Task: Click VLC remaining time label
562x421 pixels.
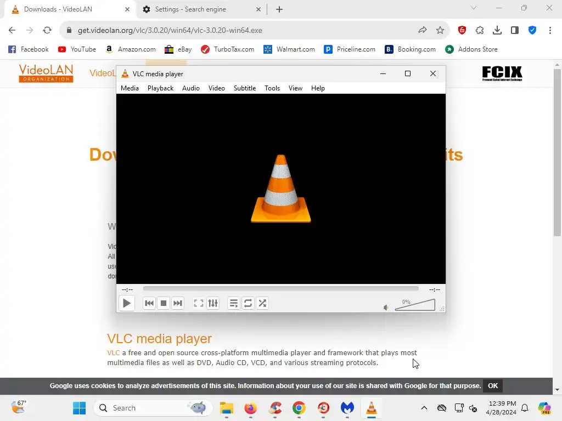Action: [x=435, y=289]
